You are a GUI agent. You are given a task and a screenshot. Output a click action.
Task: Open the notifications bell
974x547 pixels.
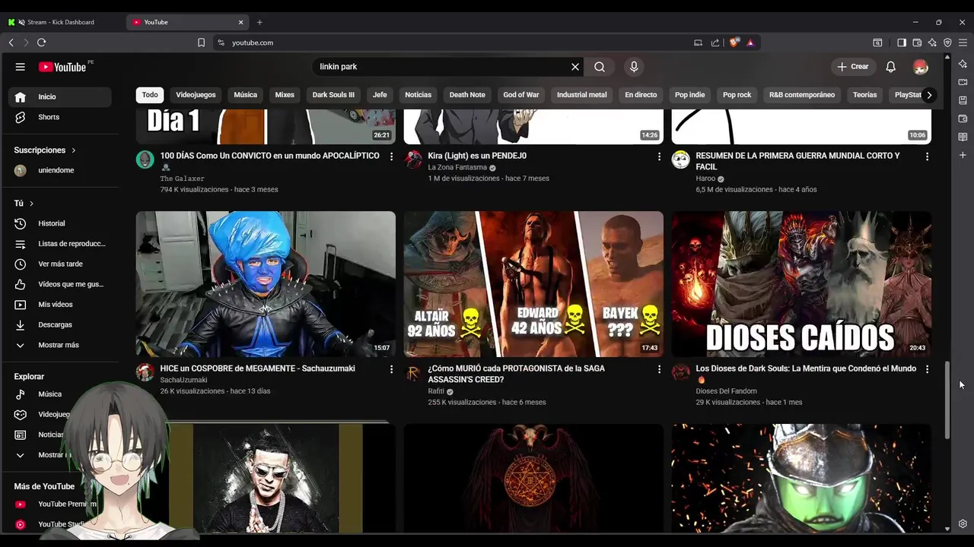coord(890,67)
